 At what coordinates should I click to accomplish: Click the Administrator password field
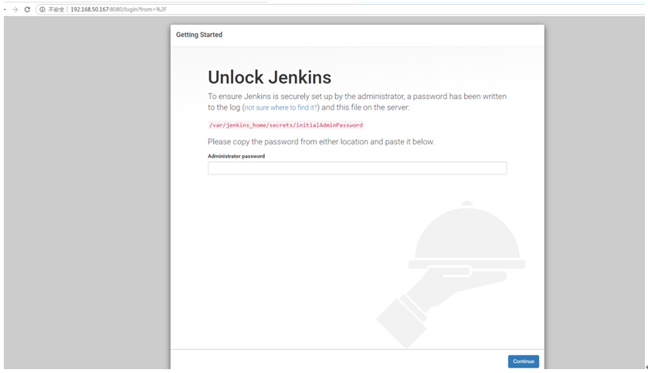(357, 168)
